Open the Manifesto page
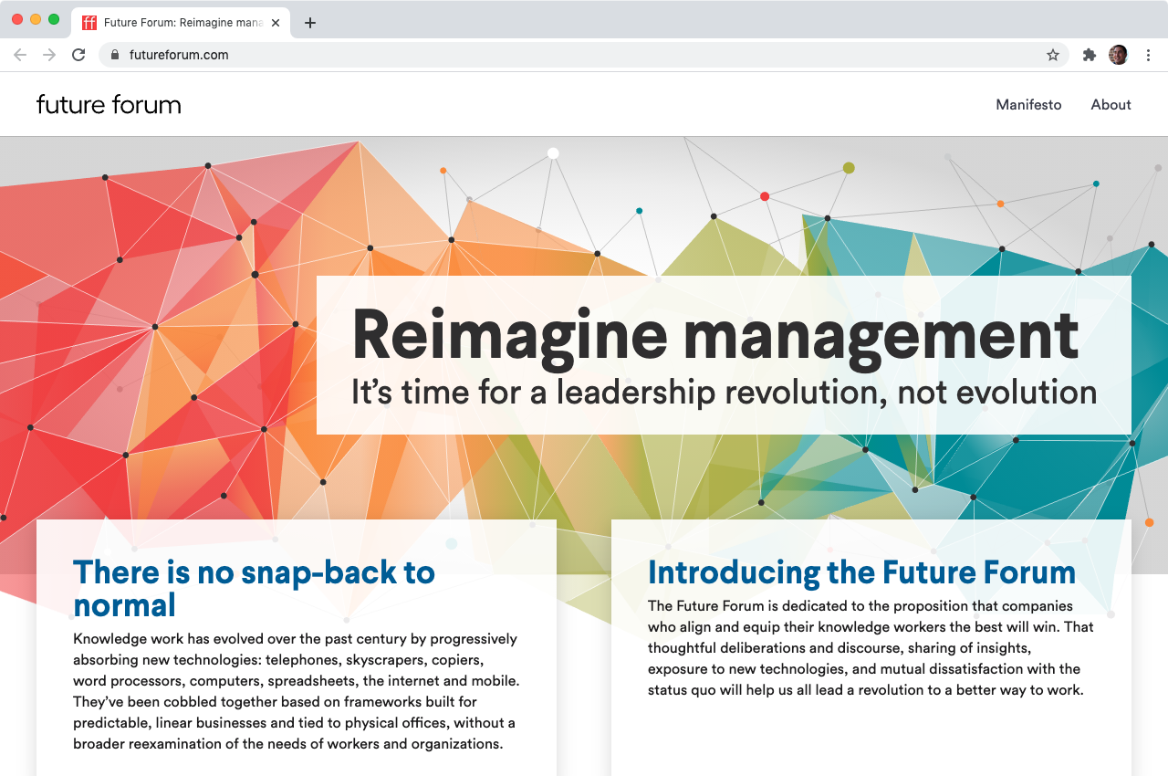The height and width of the screenshot is (776, 1168). click(1028, 104)
